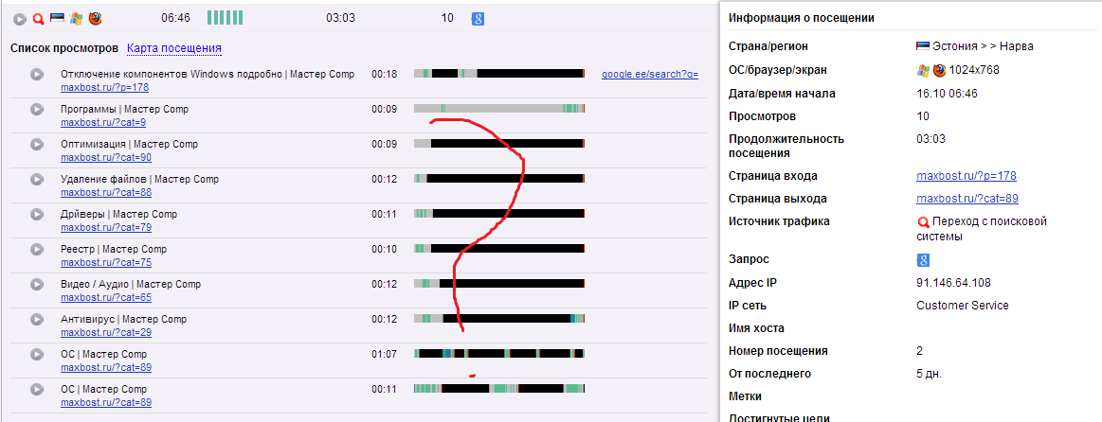The width and height of the screenshot is (1102, 422).
Task: Click the 1024x768 screen resolution value
Action: click(974, 69)
